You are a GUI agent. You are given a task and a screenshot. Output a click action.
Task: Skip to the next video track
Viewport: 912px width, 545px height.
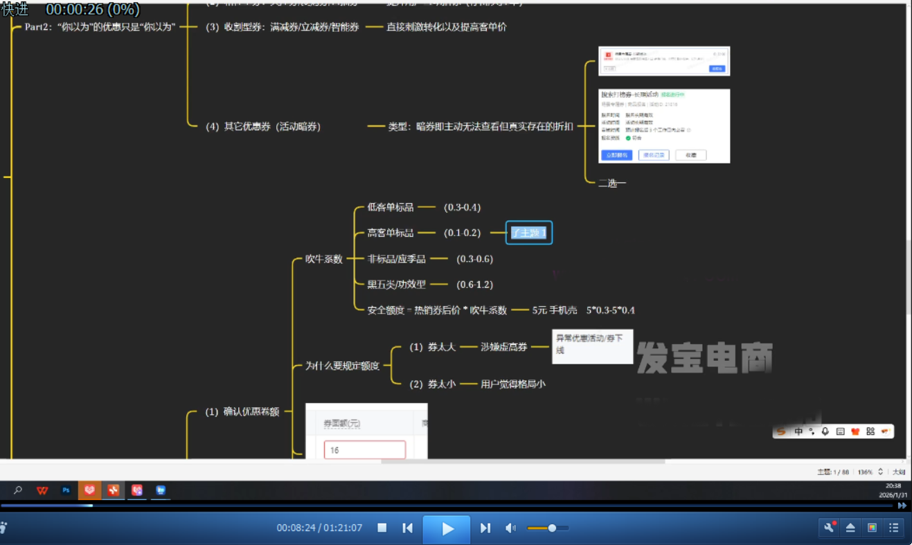pyautogui.click(x=485, y=528)
